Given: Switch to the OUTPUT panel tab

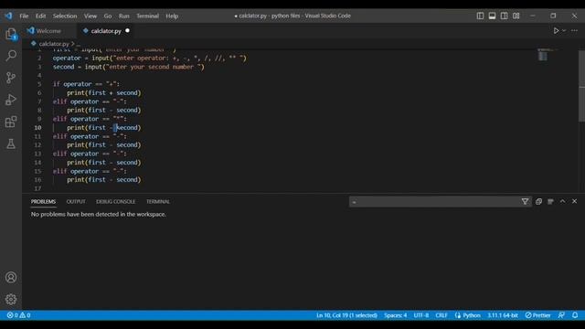Looking at the screenshot, I should coord(76,201).
